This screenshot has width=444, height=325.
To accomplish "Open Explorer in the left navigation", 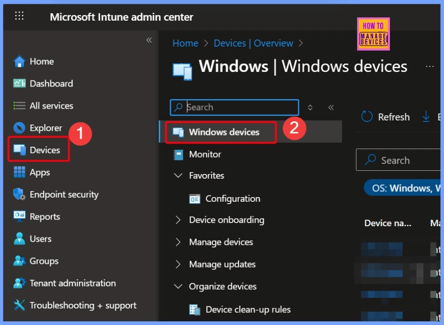I will [46, 128].
